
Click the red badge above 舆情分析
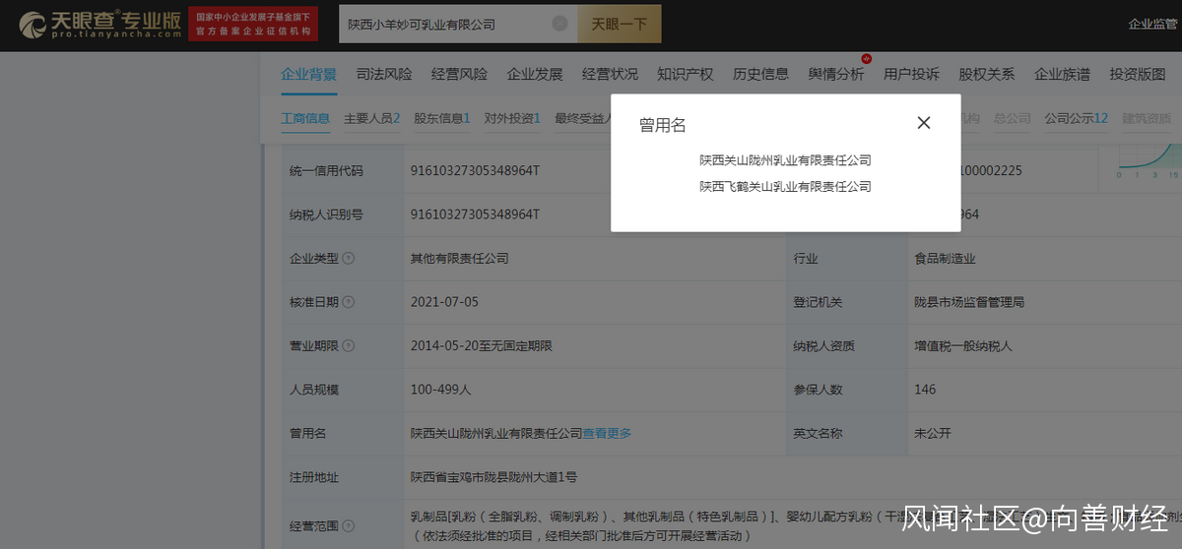(x=866, y=59)
